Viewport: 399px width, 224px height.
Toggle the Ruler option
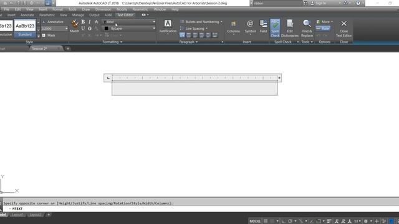tap(323, 29)
